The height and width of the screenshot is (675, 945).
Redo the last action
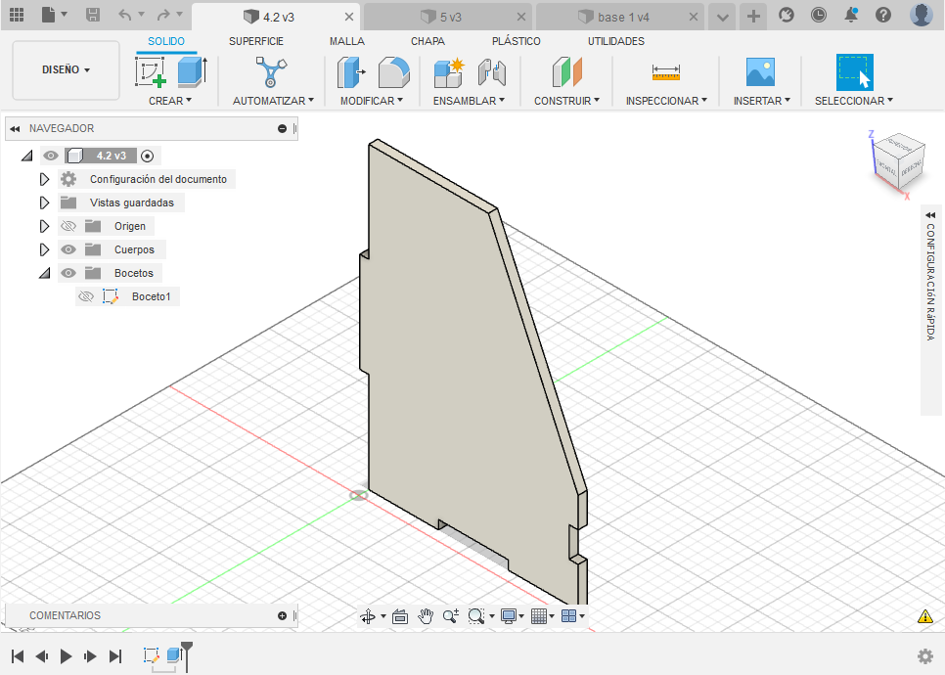coord(163,15)
